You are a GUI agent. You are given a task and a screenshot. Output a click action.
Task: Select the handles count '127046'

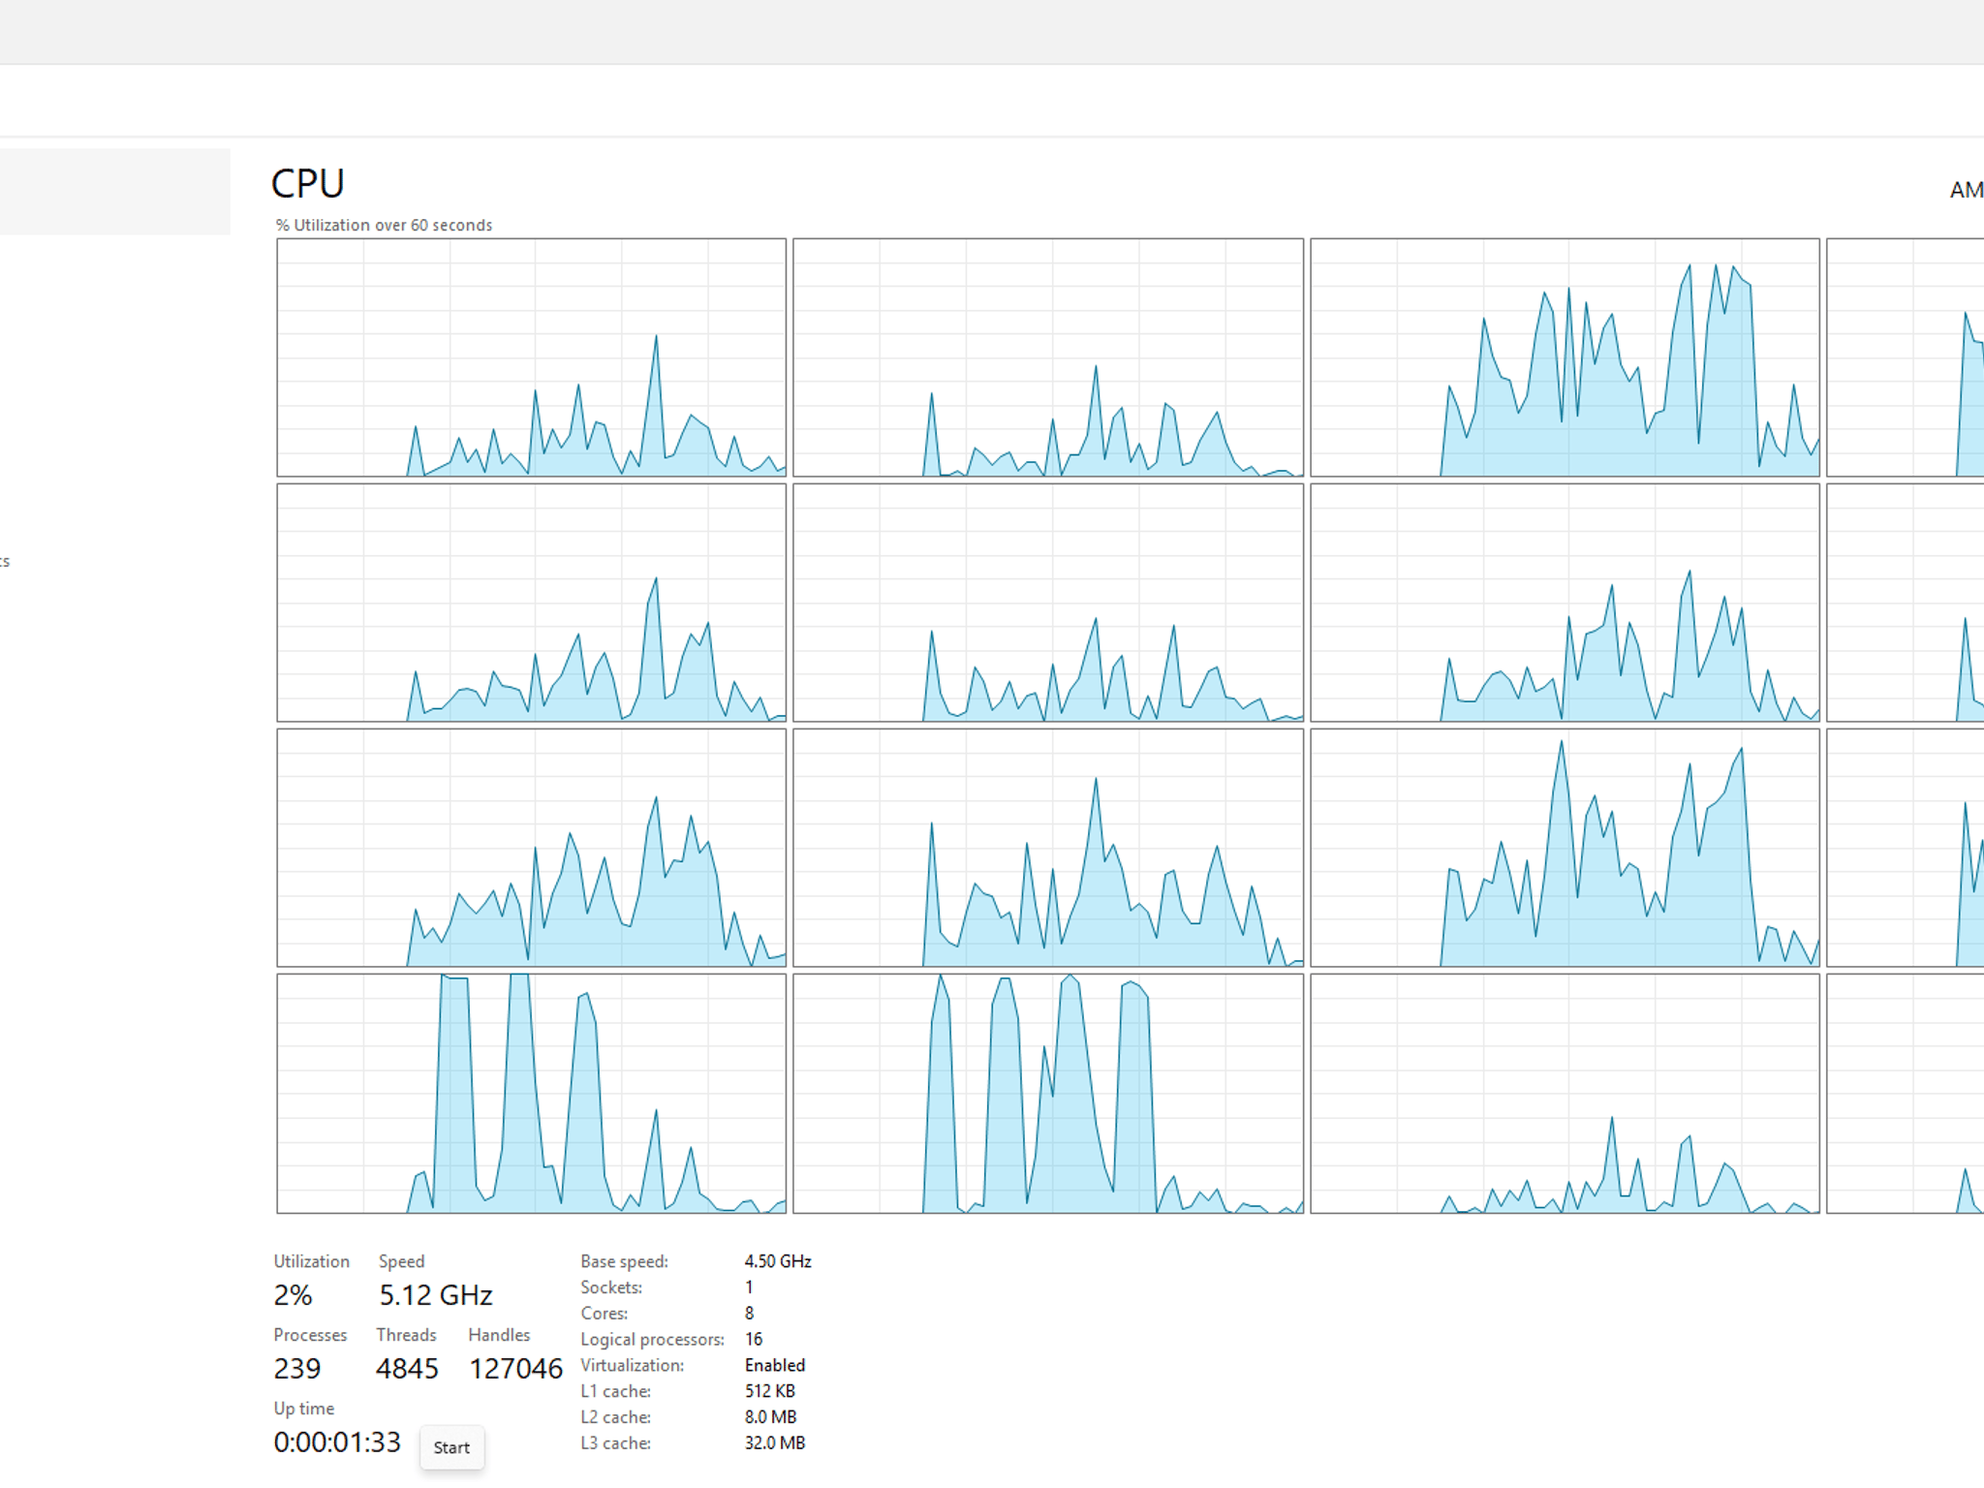[515, 1369]
